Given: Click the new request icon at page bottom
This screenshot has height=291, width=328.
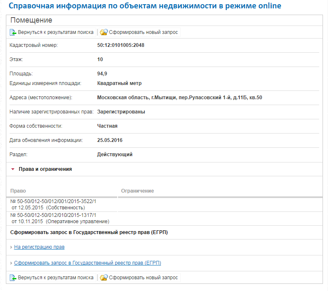Looking at the screenshot, I should point(104,278).
